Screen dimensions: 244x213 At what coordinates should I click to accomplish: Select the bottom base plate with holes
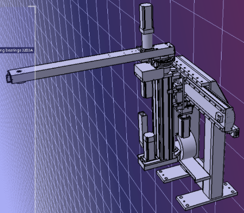pyautogui.click(x=207, y=196)
